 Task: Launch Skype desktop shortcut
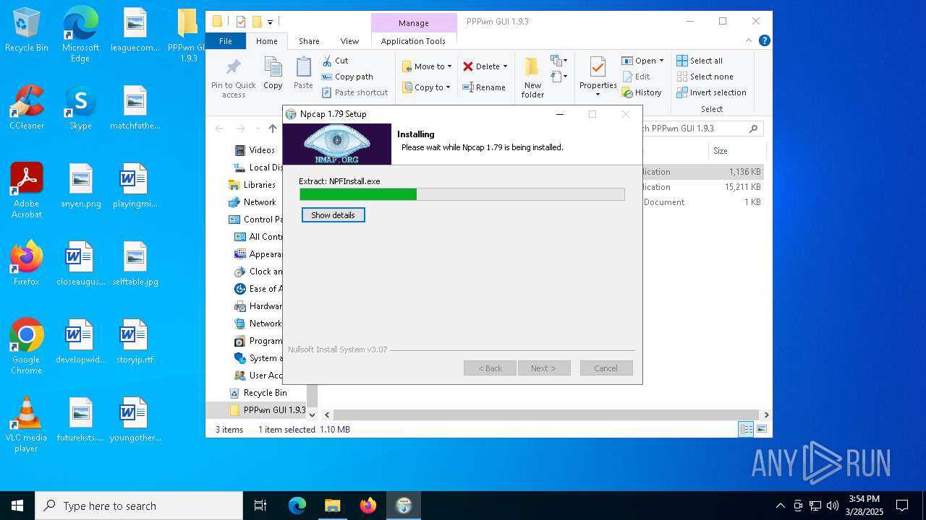pyautogui.click(x=80, y=108)
